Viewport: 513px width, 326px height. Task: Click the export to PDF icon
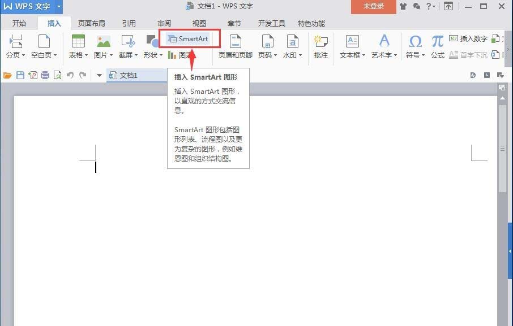33,75
